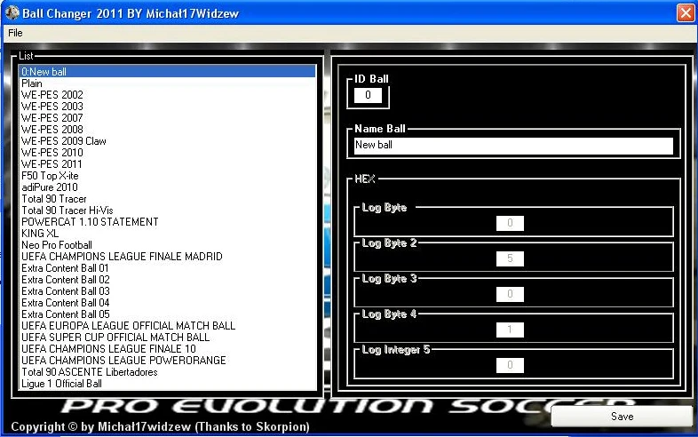Select 'Plain' in the ball list
The width and height of the screenshot is (698, 437).
167,83
